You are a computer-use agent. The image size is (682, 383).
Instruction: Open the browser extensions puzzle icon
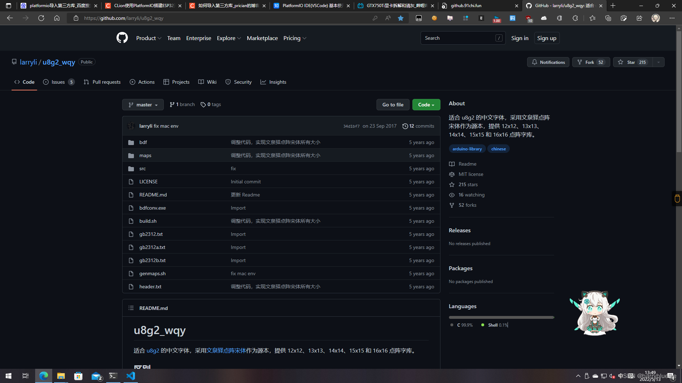click(x=575, y=18)
